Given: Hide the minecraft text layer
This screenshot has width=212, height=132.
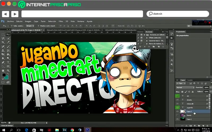Looking at the screenshot, I should pos(177,104).
